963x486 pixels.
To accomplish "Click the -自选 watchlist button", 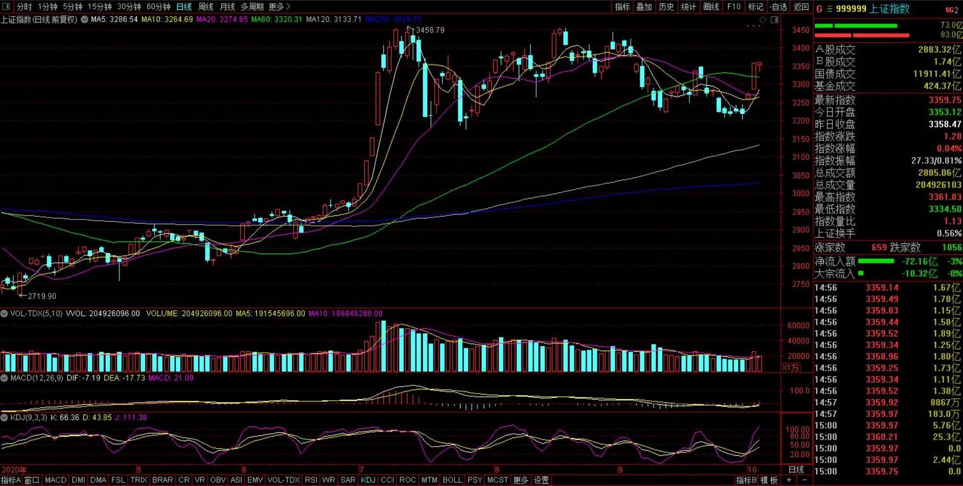I will tap(779, 7).
